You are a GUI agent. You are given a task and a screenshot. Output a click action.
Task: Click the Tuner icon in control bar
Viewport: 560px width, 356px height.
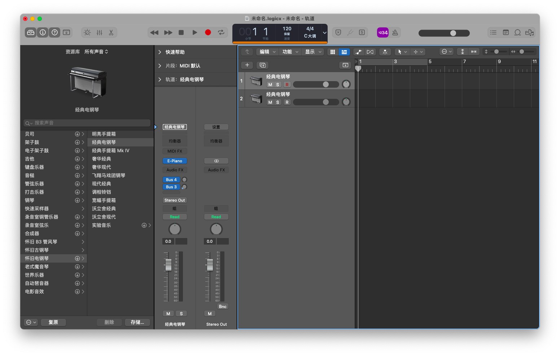click(x=350, y=32)
